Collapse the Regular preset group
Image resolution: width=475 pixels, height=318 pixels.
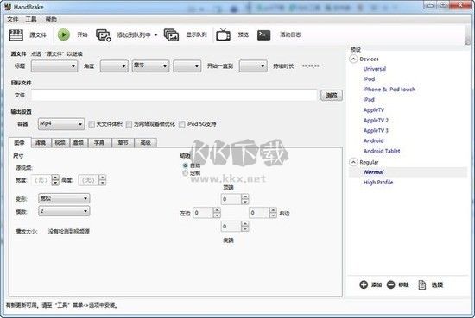pyautogui.click(x=353, y=162)
